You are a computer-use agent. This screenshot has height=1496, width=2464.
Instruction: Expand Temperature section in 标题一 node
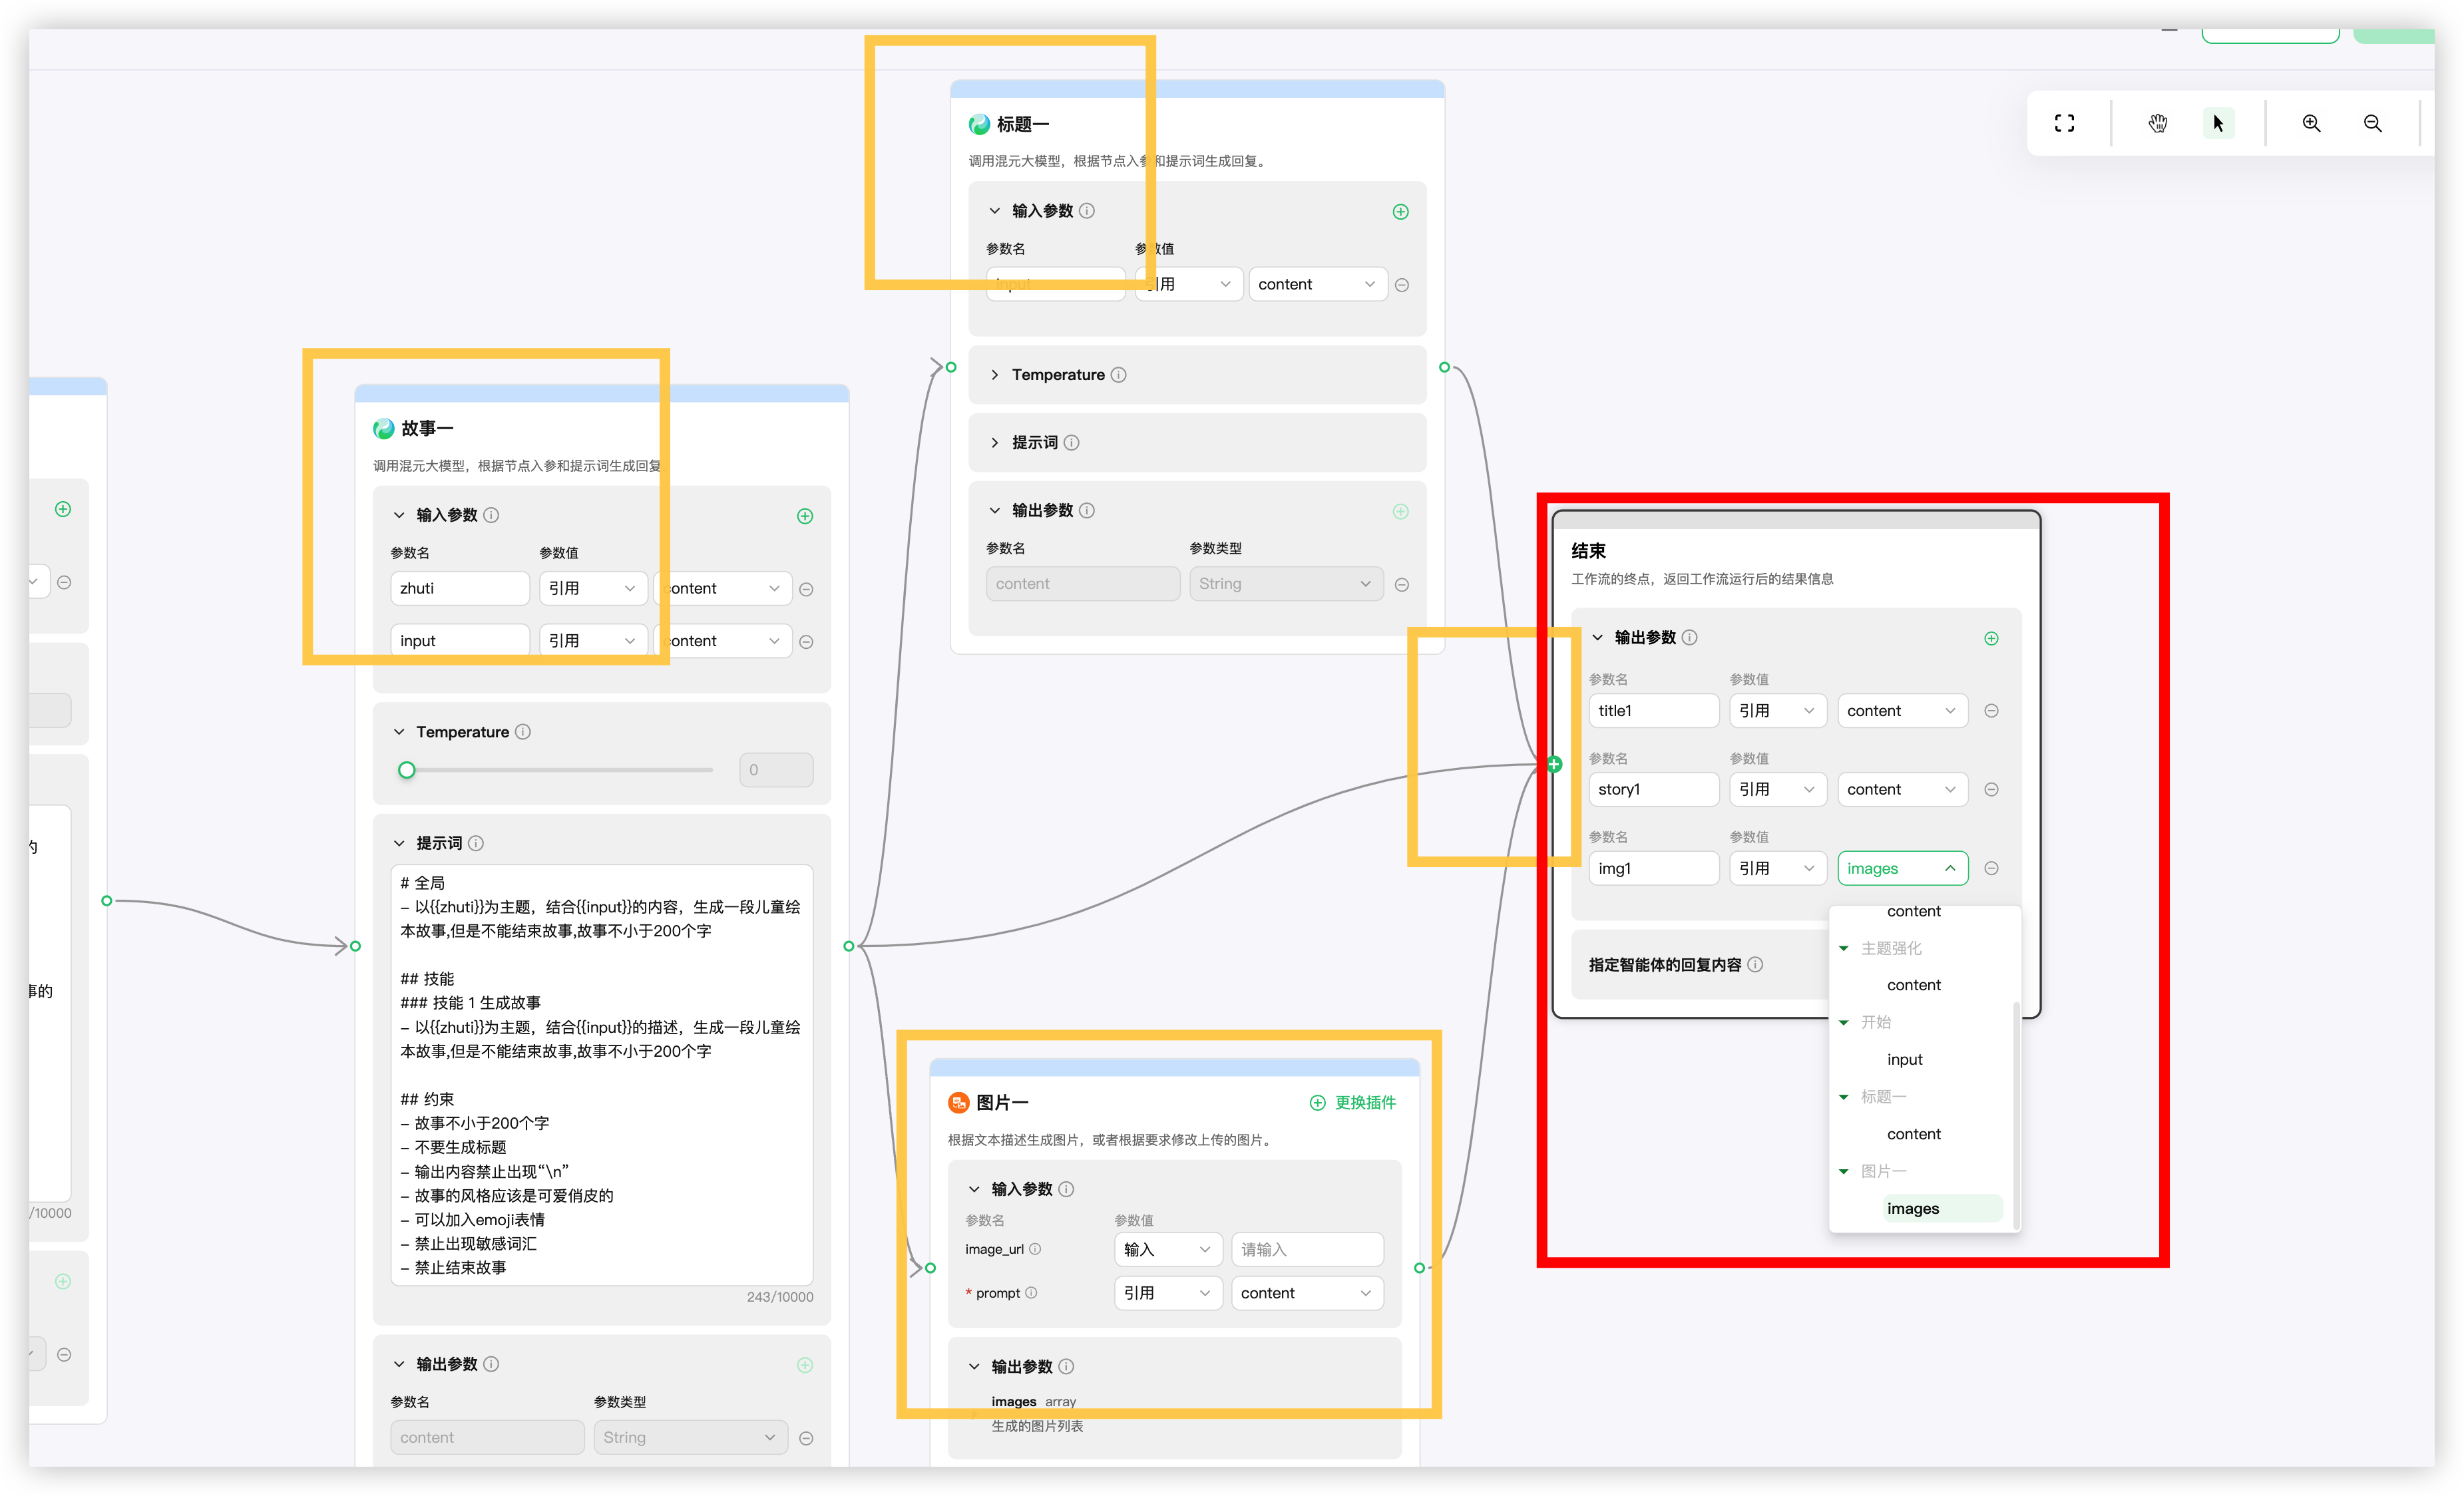[994, 375]
